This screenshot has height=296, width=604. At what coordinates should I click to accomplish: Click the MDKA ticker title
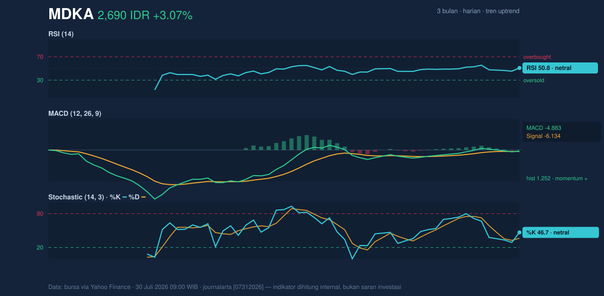71,14
